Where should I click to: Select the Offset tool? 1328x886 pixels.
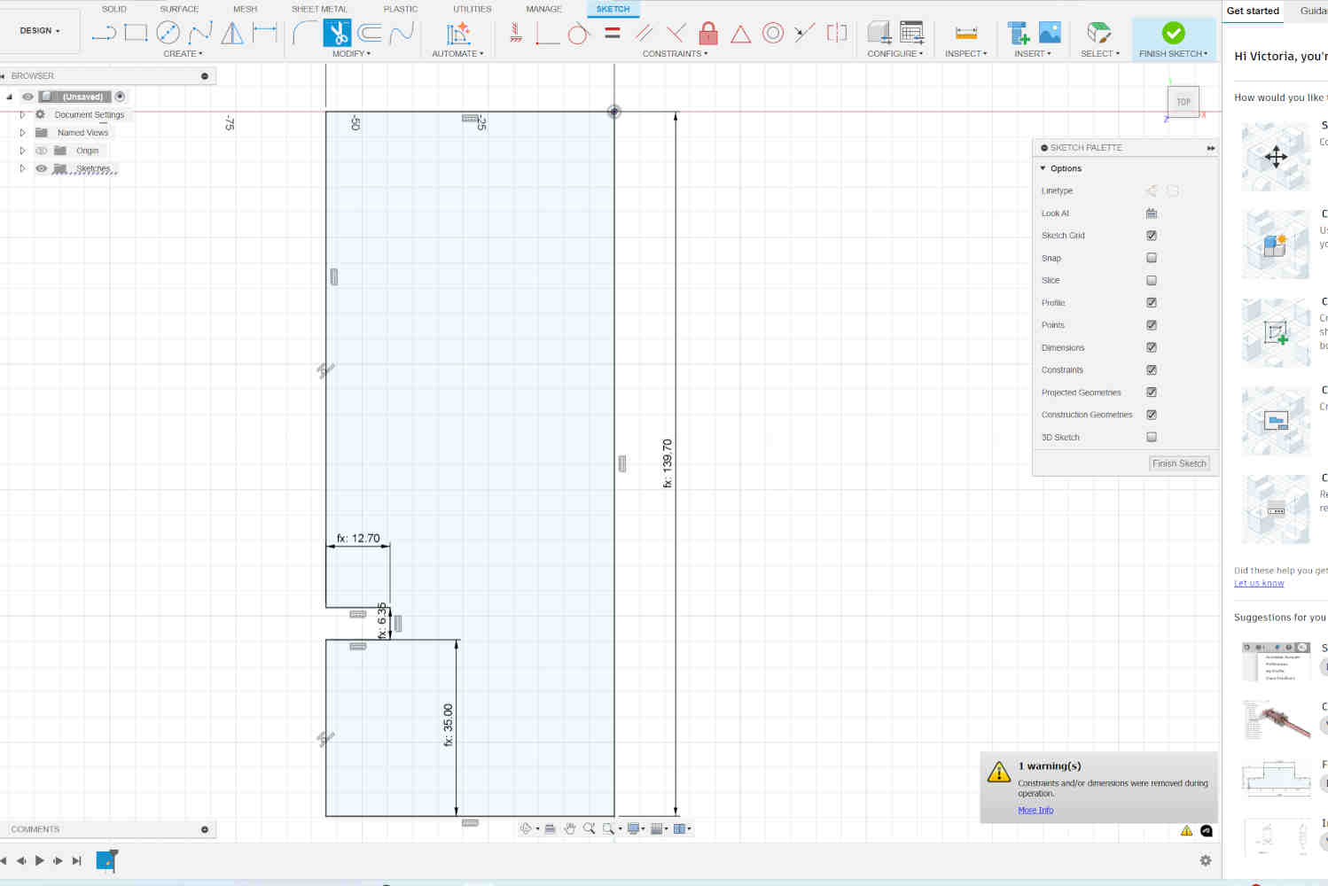click(370, 34)
